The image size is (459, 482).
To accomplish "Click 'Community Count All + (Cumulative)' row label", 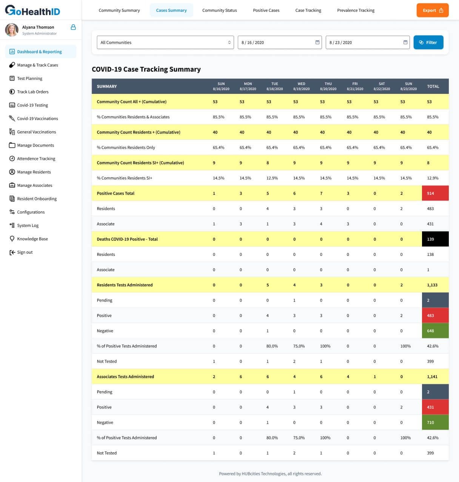I will point(132,102).
